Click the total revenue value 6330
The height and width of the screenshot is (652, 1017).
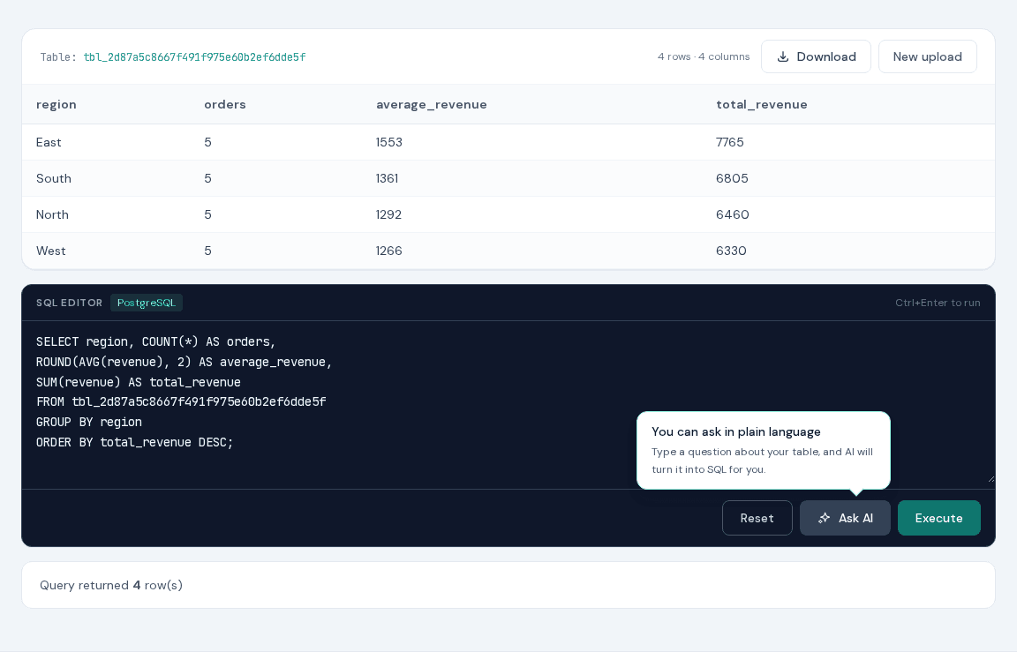731,251
